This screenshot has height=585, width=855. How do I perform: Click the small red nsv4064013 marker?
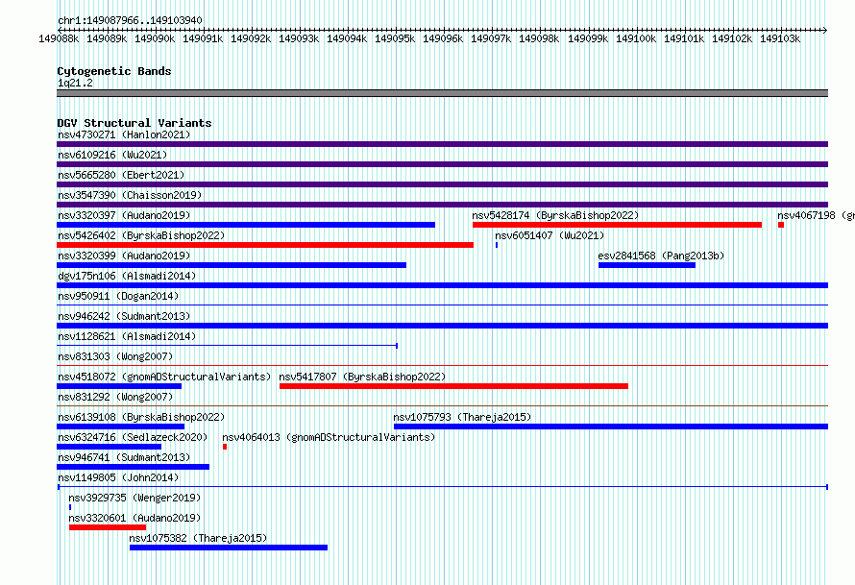(225, 447)
